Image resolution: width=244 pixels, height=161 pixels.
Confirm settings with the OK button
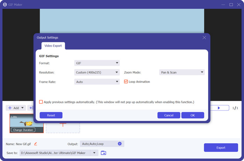click(x=192, y=115)
